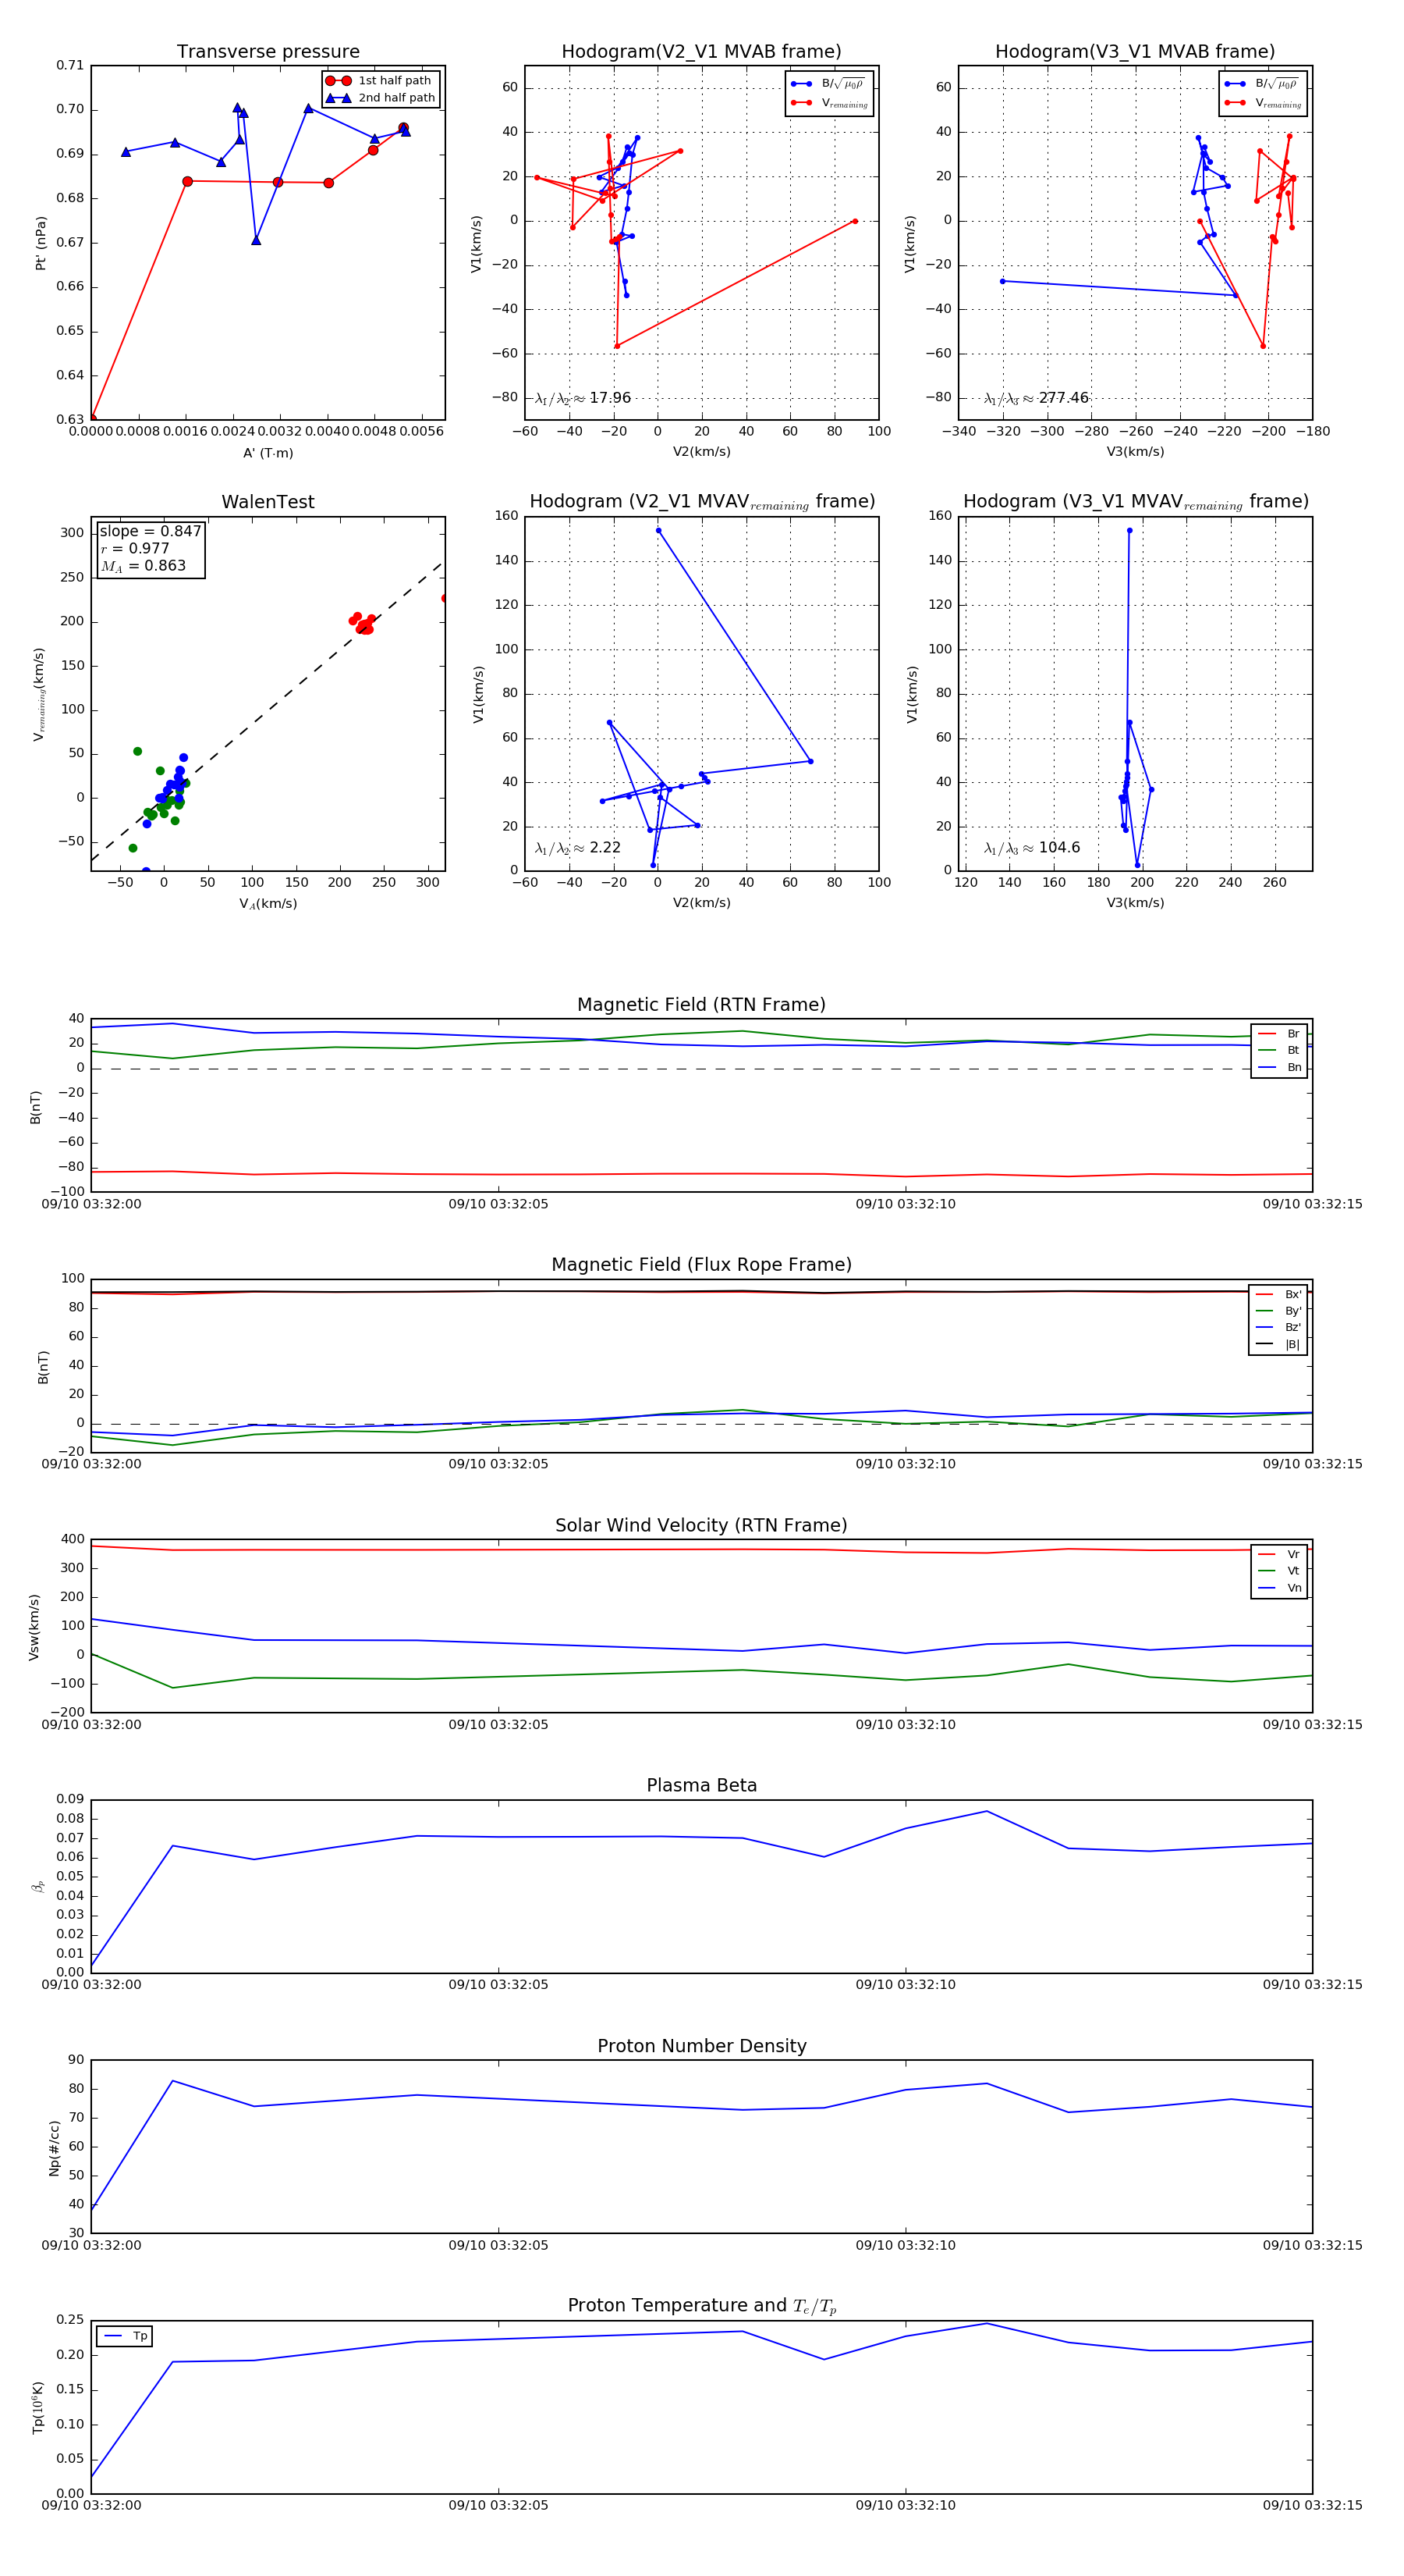Click the 'Proton Number Density' title

701,2046
